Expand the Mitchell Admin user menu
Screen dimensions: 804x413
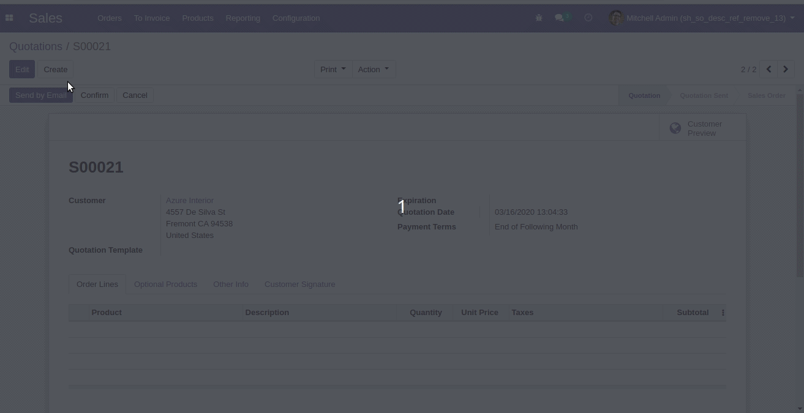pos(702,18)
